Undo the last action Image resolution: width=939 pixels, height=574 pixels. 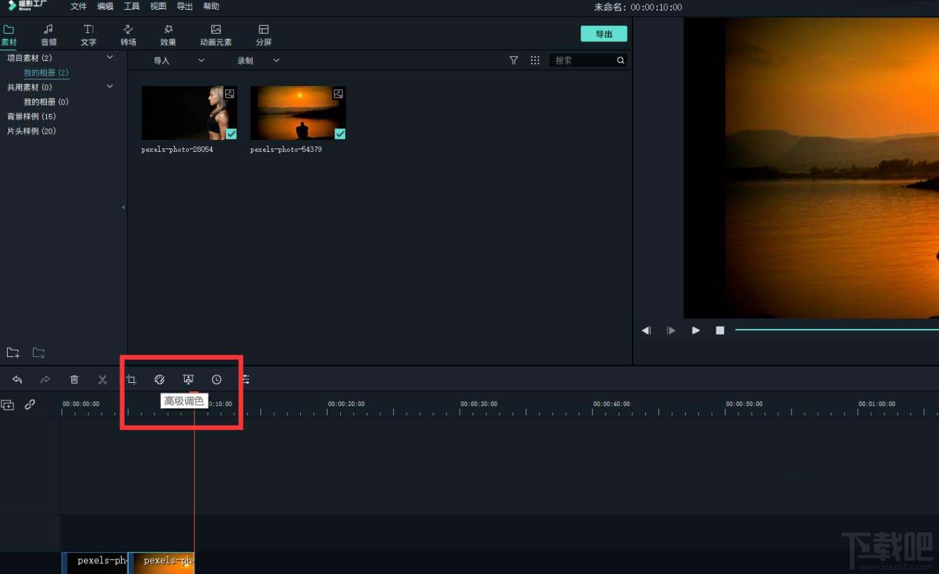click(x=17, y=379)
